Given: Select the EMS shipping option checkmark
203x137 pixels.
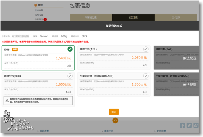Looking at the screenshot, I should point(70,49).
